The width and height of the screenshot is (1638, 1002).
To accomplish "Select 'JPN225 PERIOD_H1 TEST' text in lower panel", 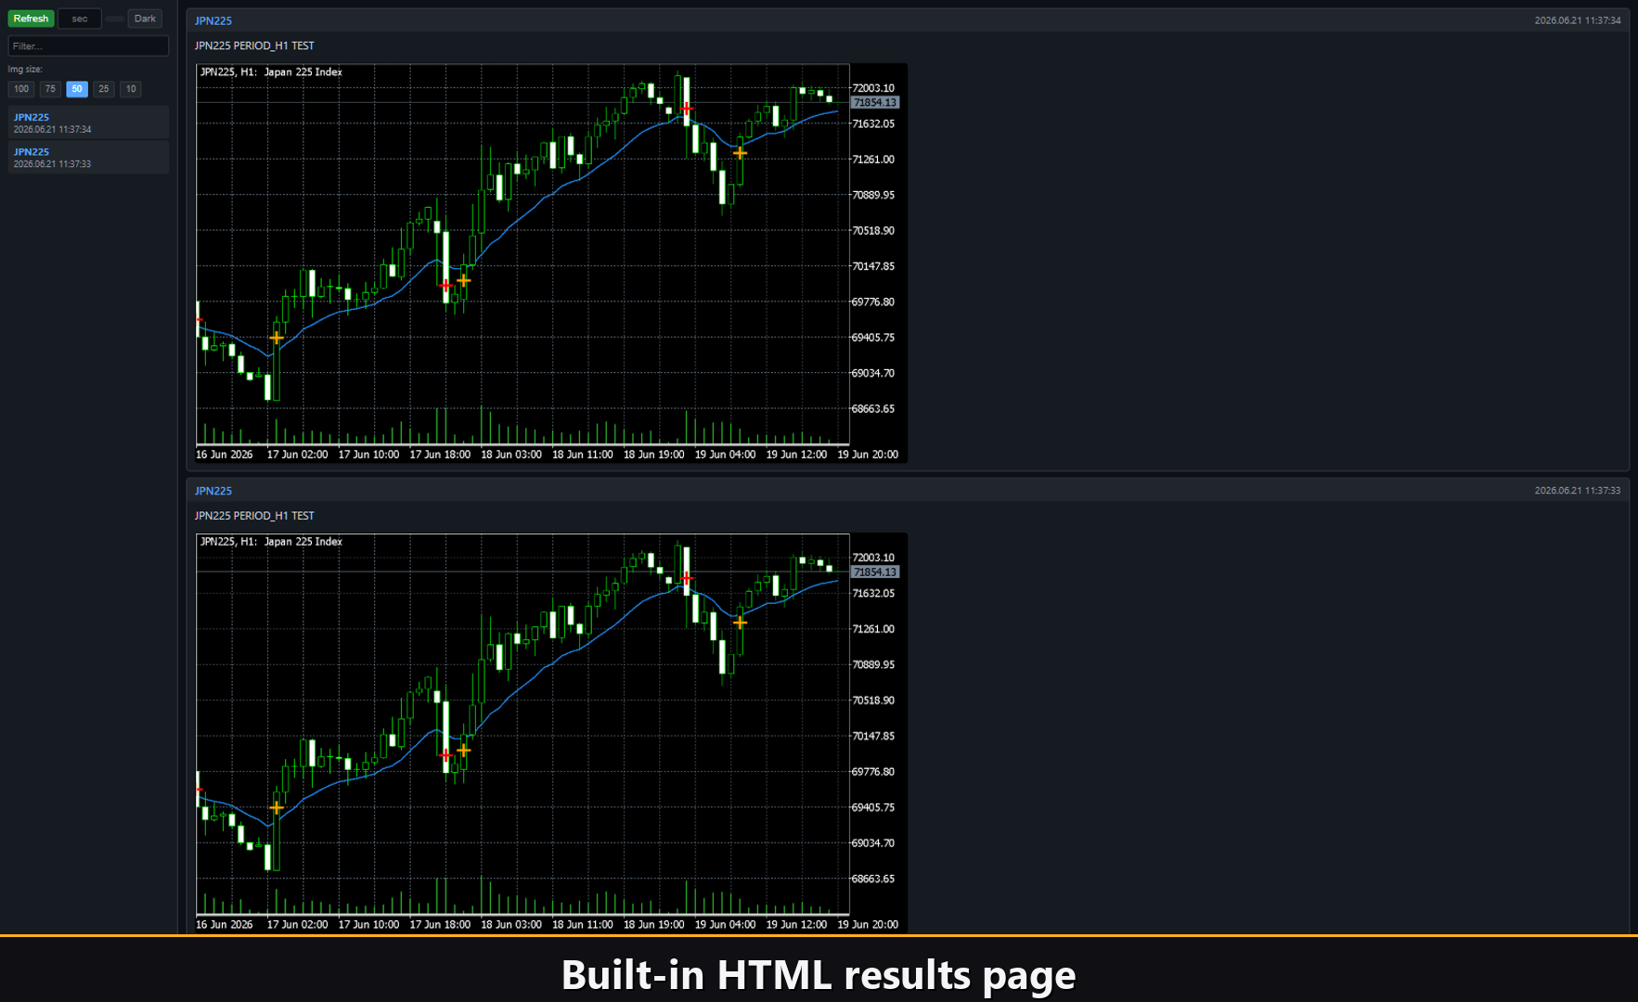I will pos(254,516).
